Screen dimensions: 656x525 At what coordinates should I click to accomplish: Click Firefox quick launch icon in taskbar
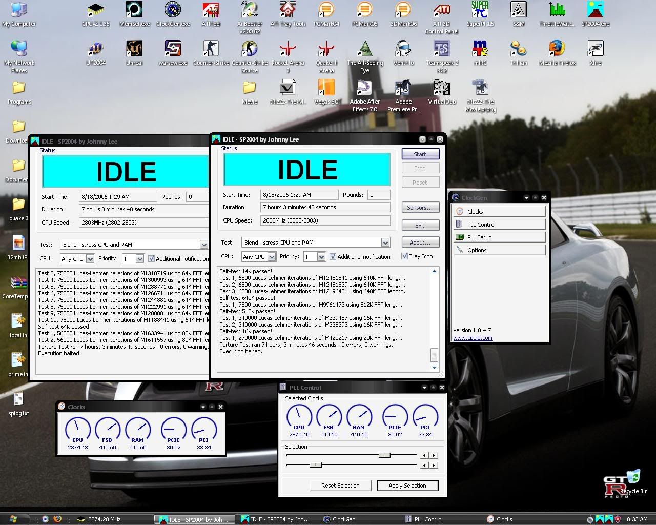[x=57, y=519]
